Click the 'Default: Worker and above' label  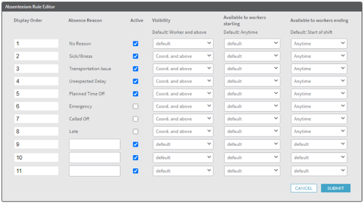[179, 32]
